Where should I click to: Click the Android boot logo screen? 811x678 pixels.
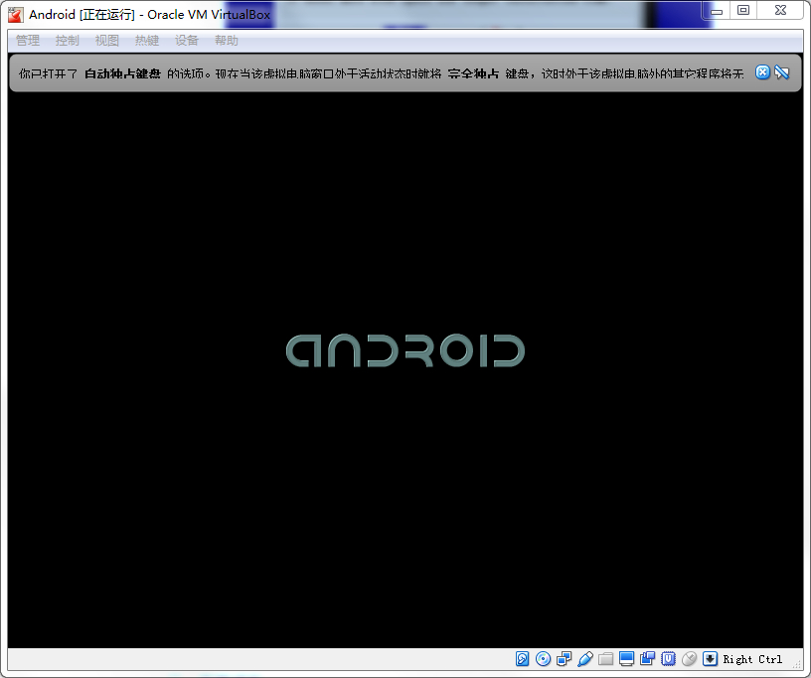click(x=405, y=350)
